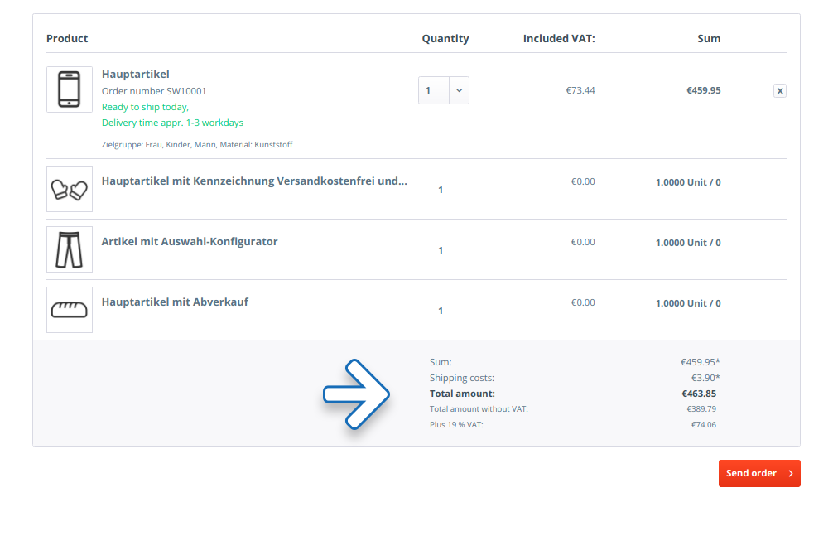Open Artikel mit Auswahl-Konfigurator product link
Image resolution: width=833 pixels, height=536 pixels.
pyautogui.click(x=190, y=241)
